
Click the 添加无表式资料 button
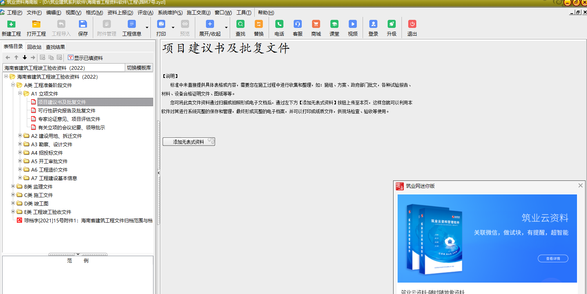coord(189,142)
